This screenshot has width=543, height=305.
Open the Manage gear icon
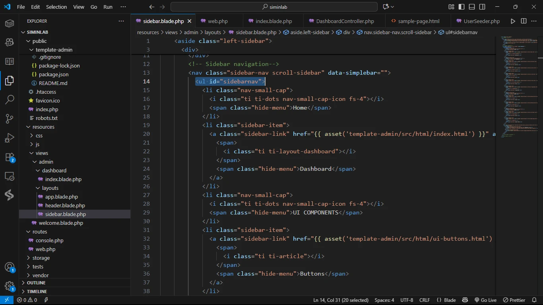click(x=10, y=286)
